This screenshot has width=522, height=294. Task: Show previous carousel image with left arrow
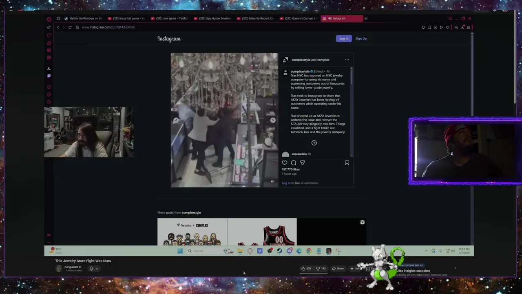(176, 120)
